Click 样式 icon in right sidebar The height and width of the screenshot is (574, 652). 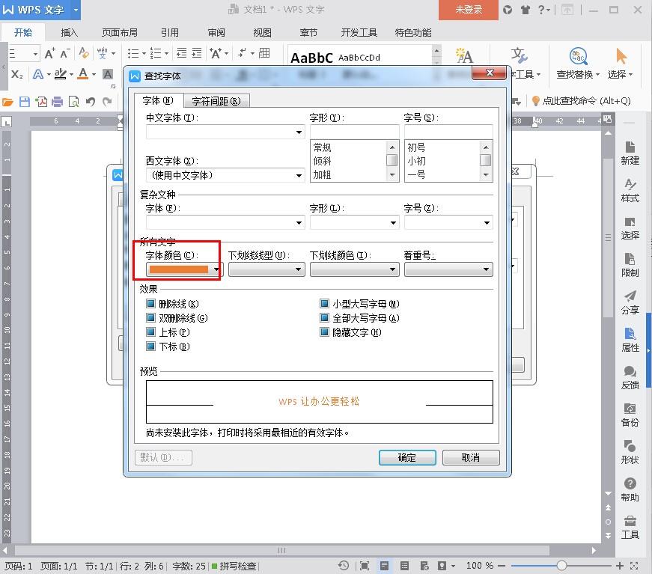(630, 190)
